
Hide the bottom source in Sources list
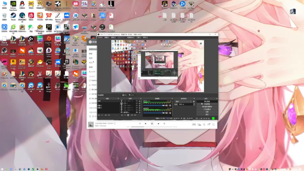coord(137,112)
